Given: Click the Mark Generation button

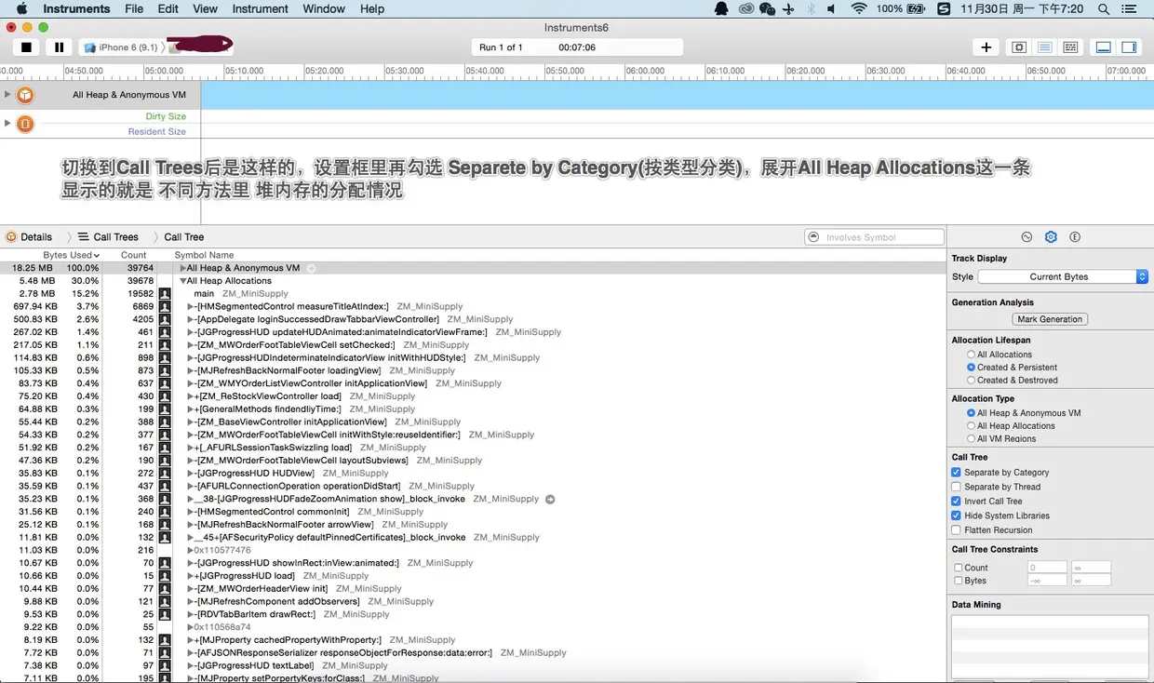Looking at the screenshot, I should click(1050, 319).
